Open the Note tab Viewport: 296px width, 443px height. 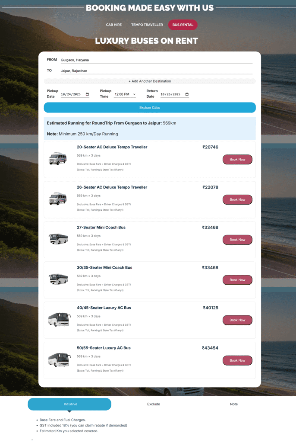(234, 404)
